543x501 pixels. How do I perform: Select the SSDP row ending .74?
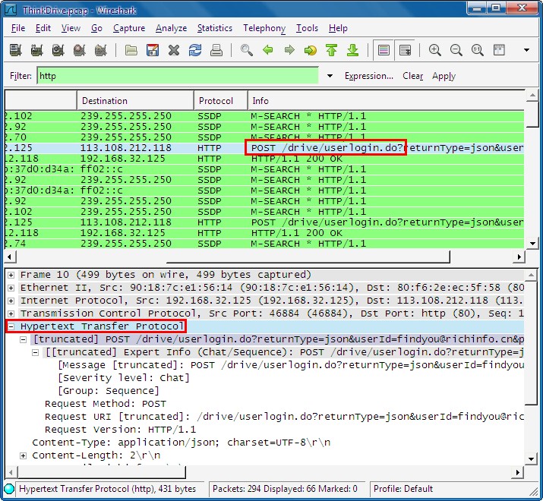[x=264, y=244]
